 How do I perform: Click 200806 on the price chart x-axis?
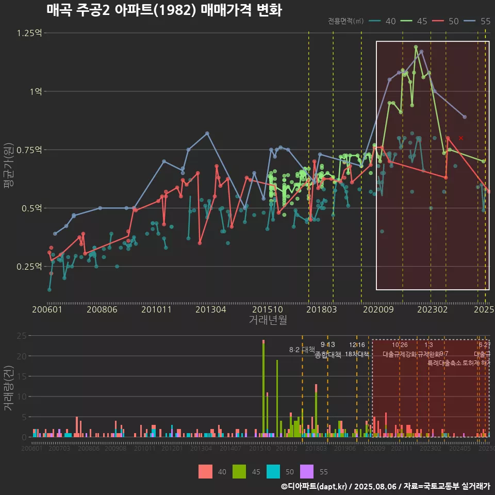102,309
